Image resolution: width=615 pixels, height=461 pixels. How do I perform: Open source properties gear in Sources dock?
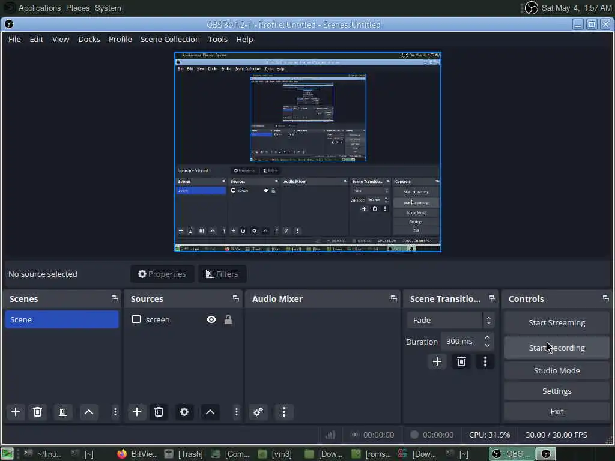pyautogui.click(x=184, y=412)
